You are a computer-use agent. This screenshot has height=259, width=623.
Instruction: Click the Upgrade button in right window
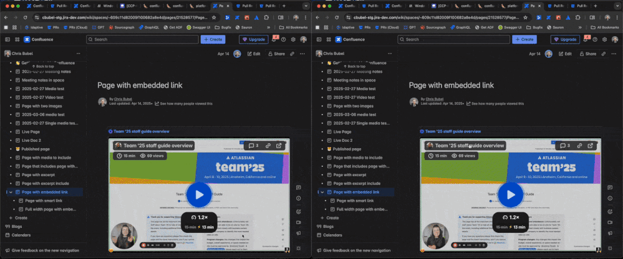pos(566,39)
